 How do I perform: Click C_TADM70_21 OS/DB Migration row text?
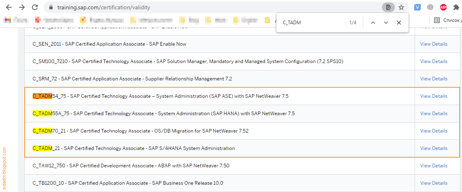pos(140,131)
